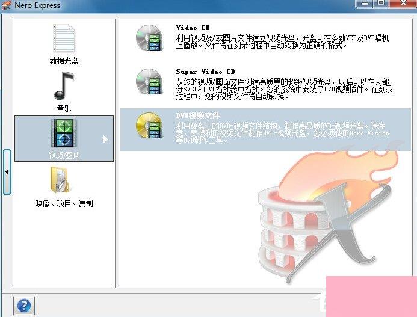This screenshot has width=417, height=317.
Task: Click the Video CD disc icon
Action: pyautogui.click(x=149, y=37)
